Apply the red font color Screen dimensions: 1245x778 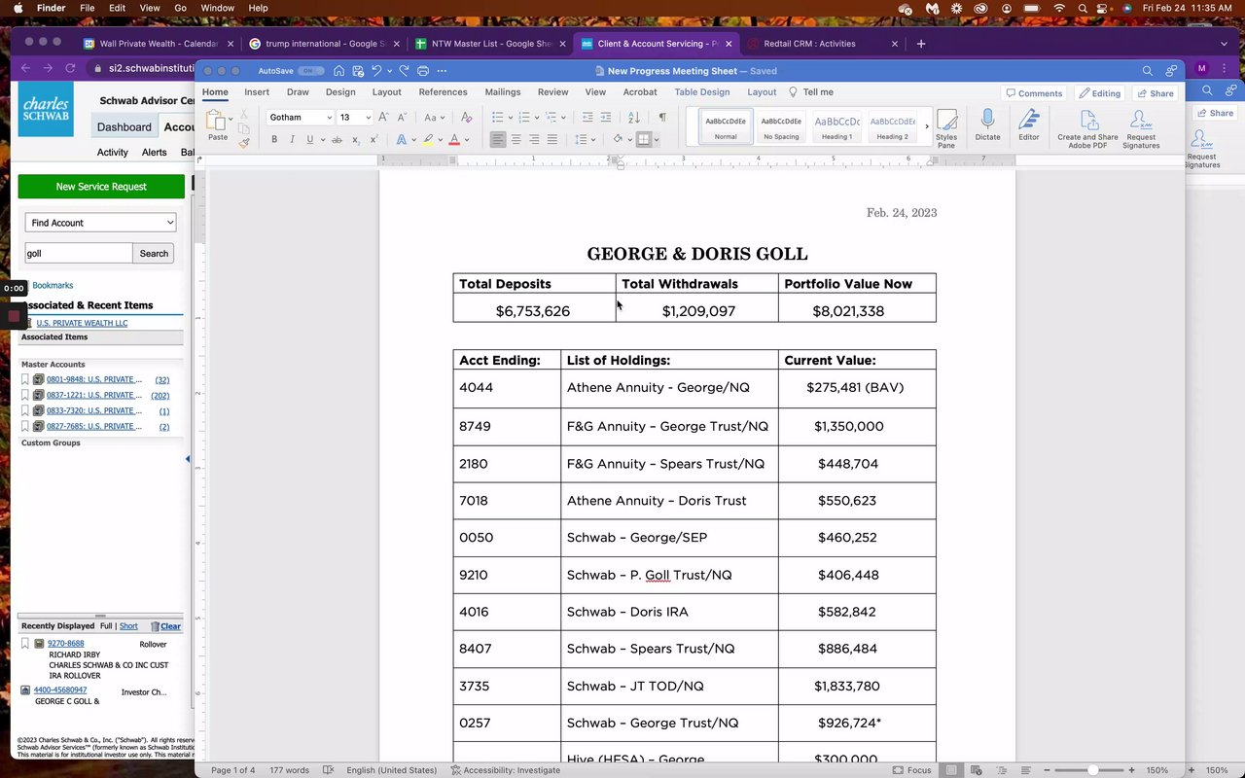[x=453, y=140]
